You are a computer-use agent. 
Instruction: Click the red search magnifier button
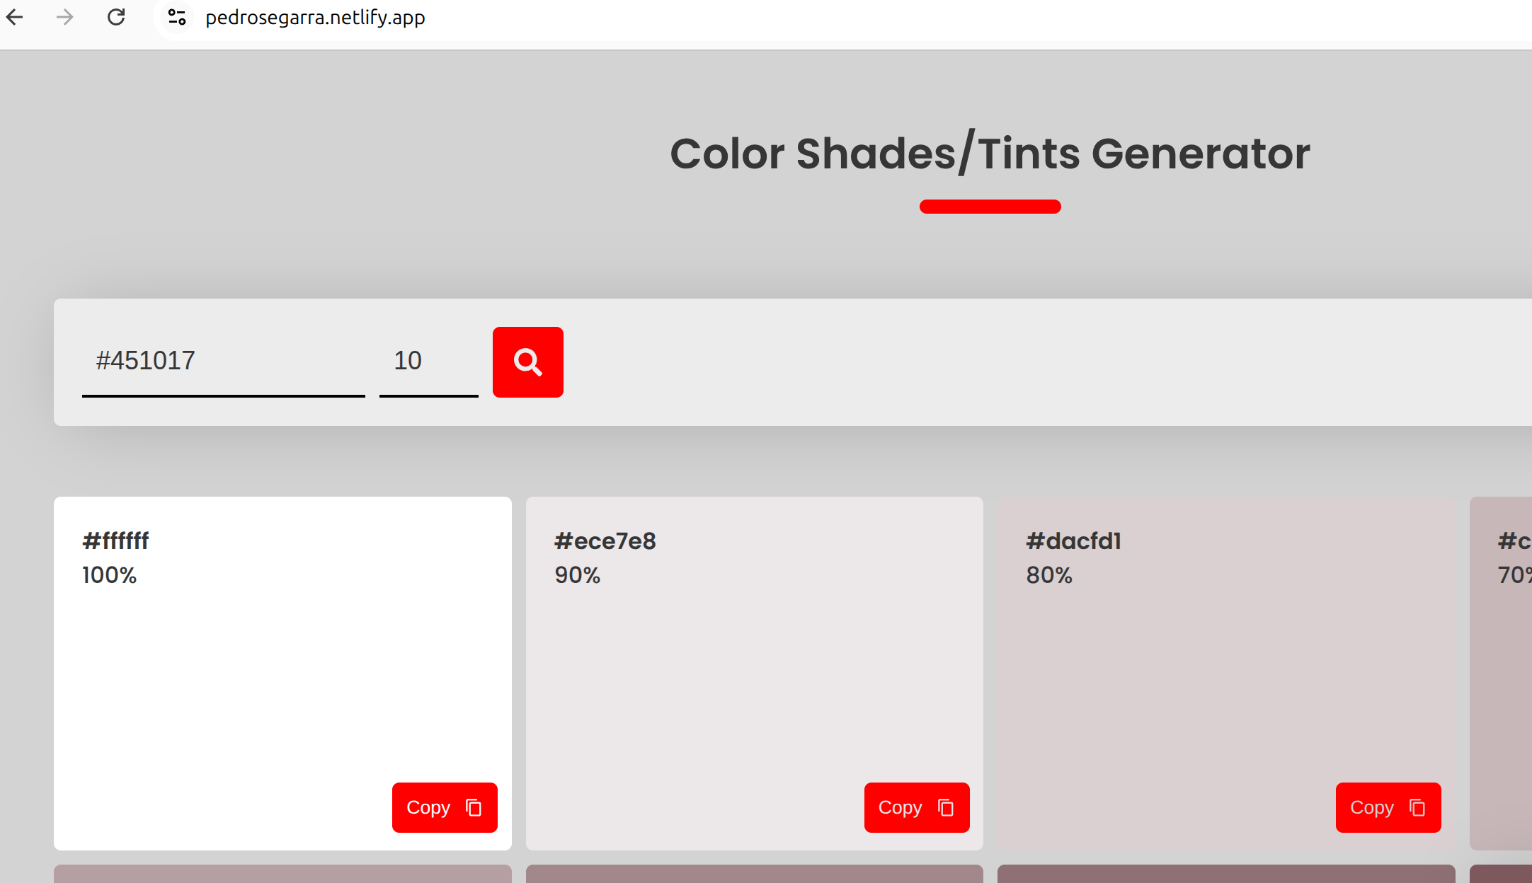pos(527,362)
